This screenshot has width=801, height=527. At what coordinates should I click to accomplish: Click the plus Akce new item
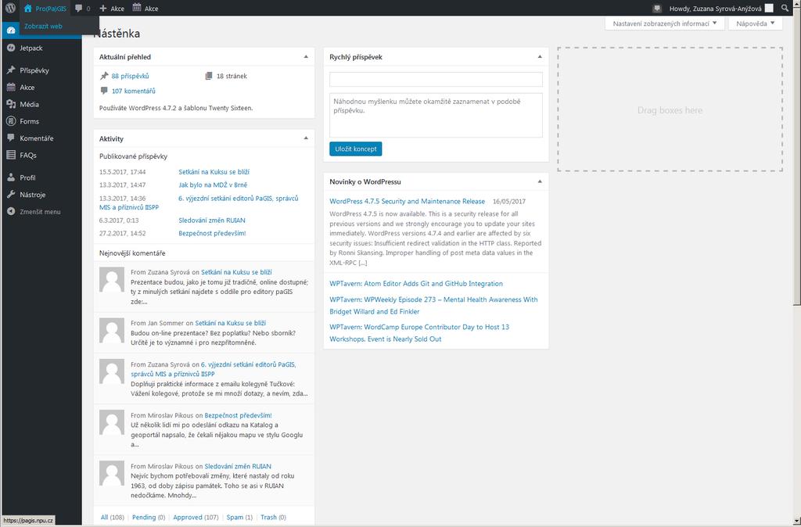(111, 8)
